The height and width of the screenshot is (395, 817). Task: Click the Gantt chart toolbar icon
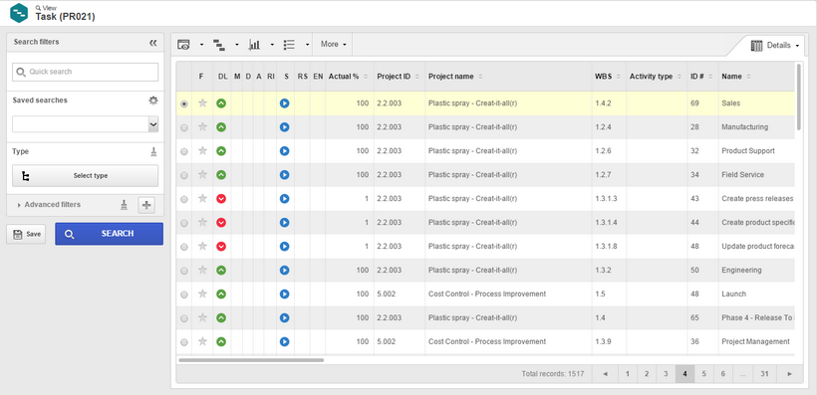pyautogui.click(x=219, y=45)
